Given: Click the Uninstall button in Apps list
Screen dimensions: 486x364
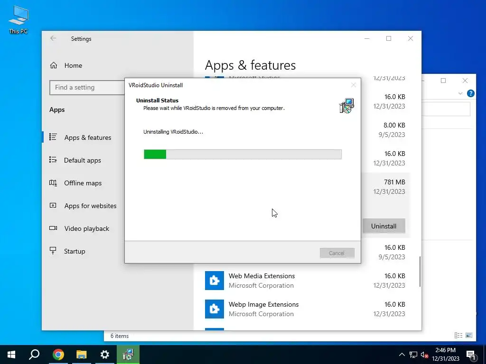Looking at the screenshot, I should click(x=383, y=226).
